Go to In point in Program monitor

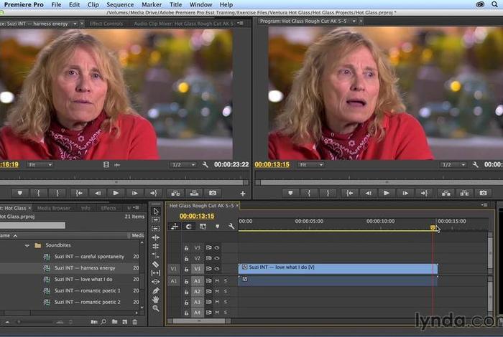pyautogui.click(x=350, y=193)
